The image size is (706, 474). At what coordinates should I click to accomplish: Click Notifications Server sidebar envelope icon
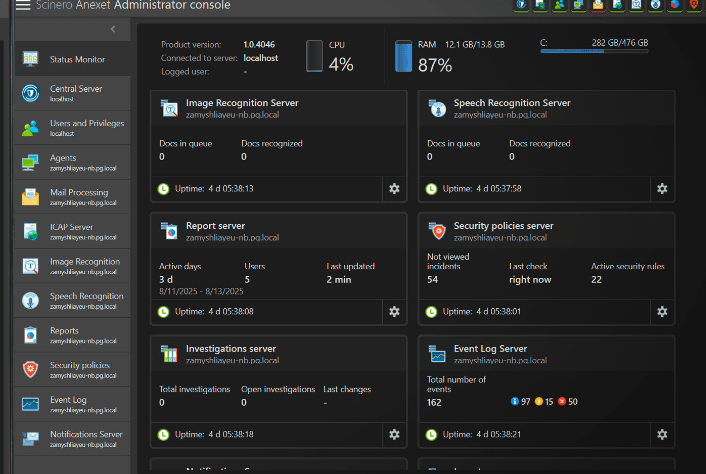coord(30,439)
